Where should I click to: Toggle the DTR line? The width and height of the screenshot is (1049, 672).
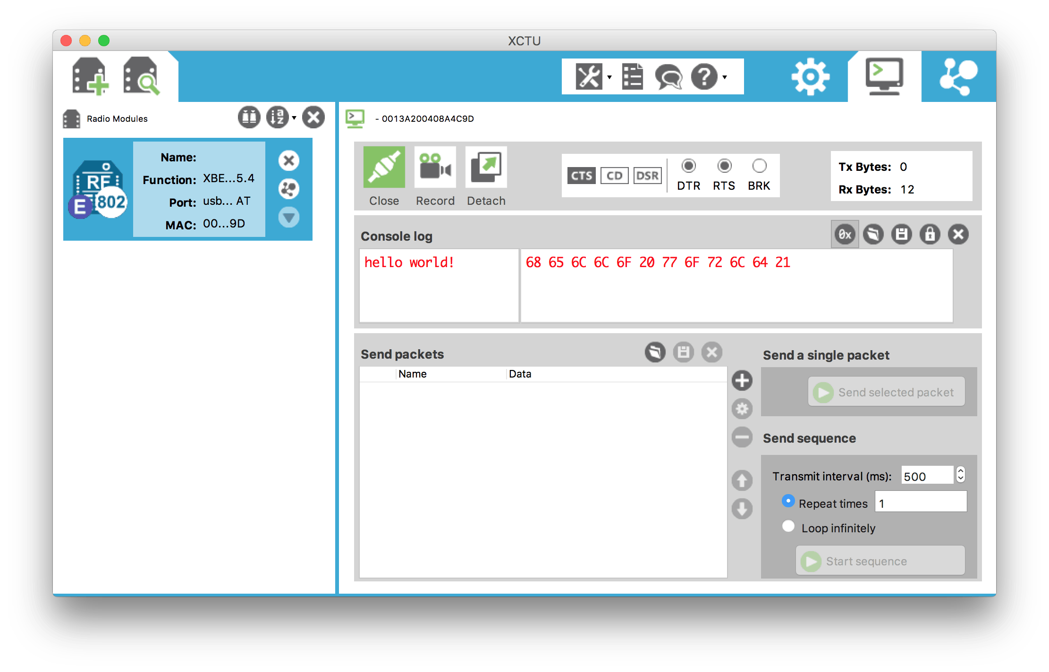pyautogui.click(x=689, y=166)
